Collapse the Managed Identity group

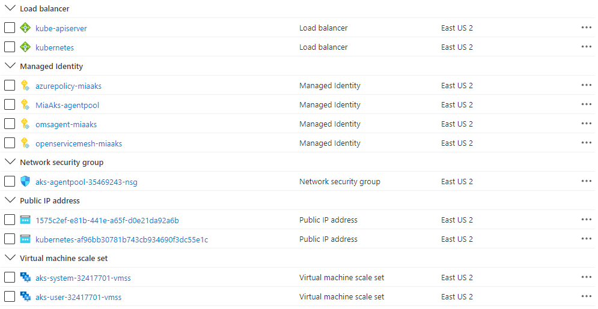10,65
